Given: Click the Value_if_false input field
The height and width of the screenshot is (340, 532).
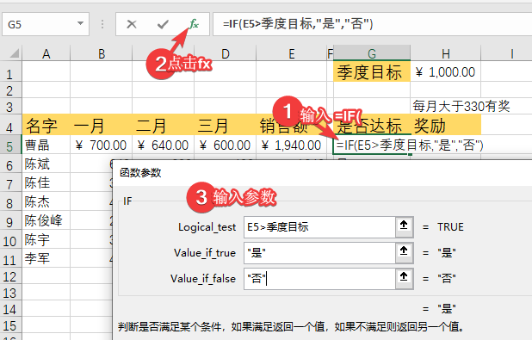Looking at the screenshot, I should (319, 278).
